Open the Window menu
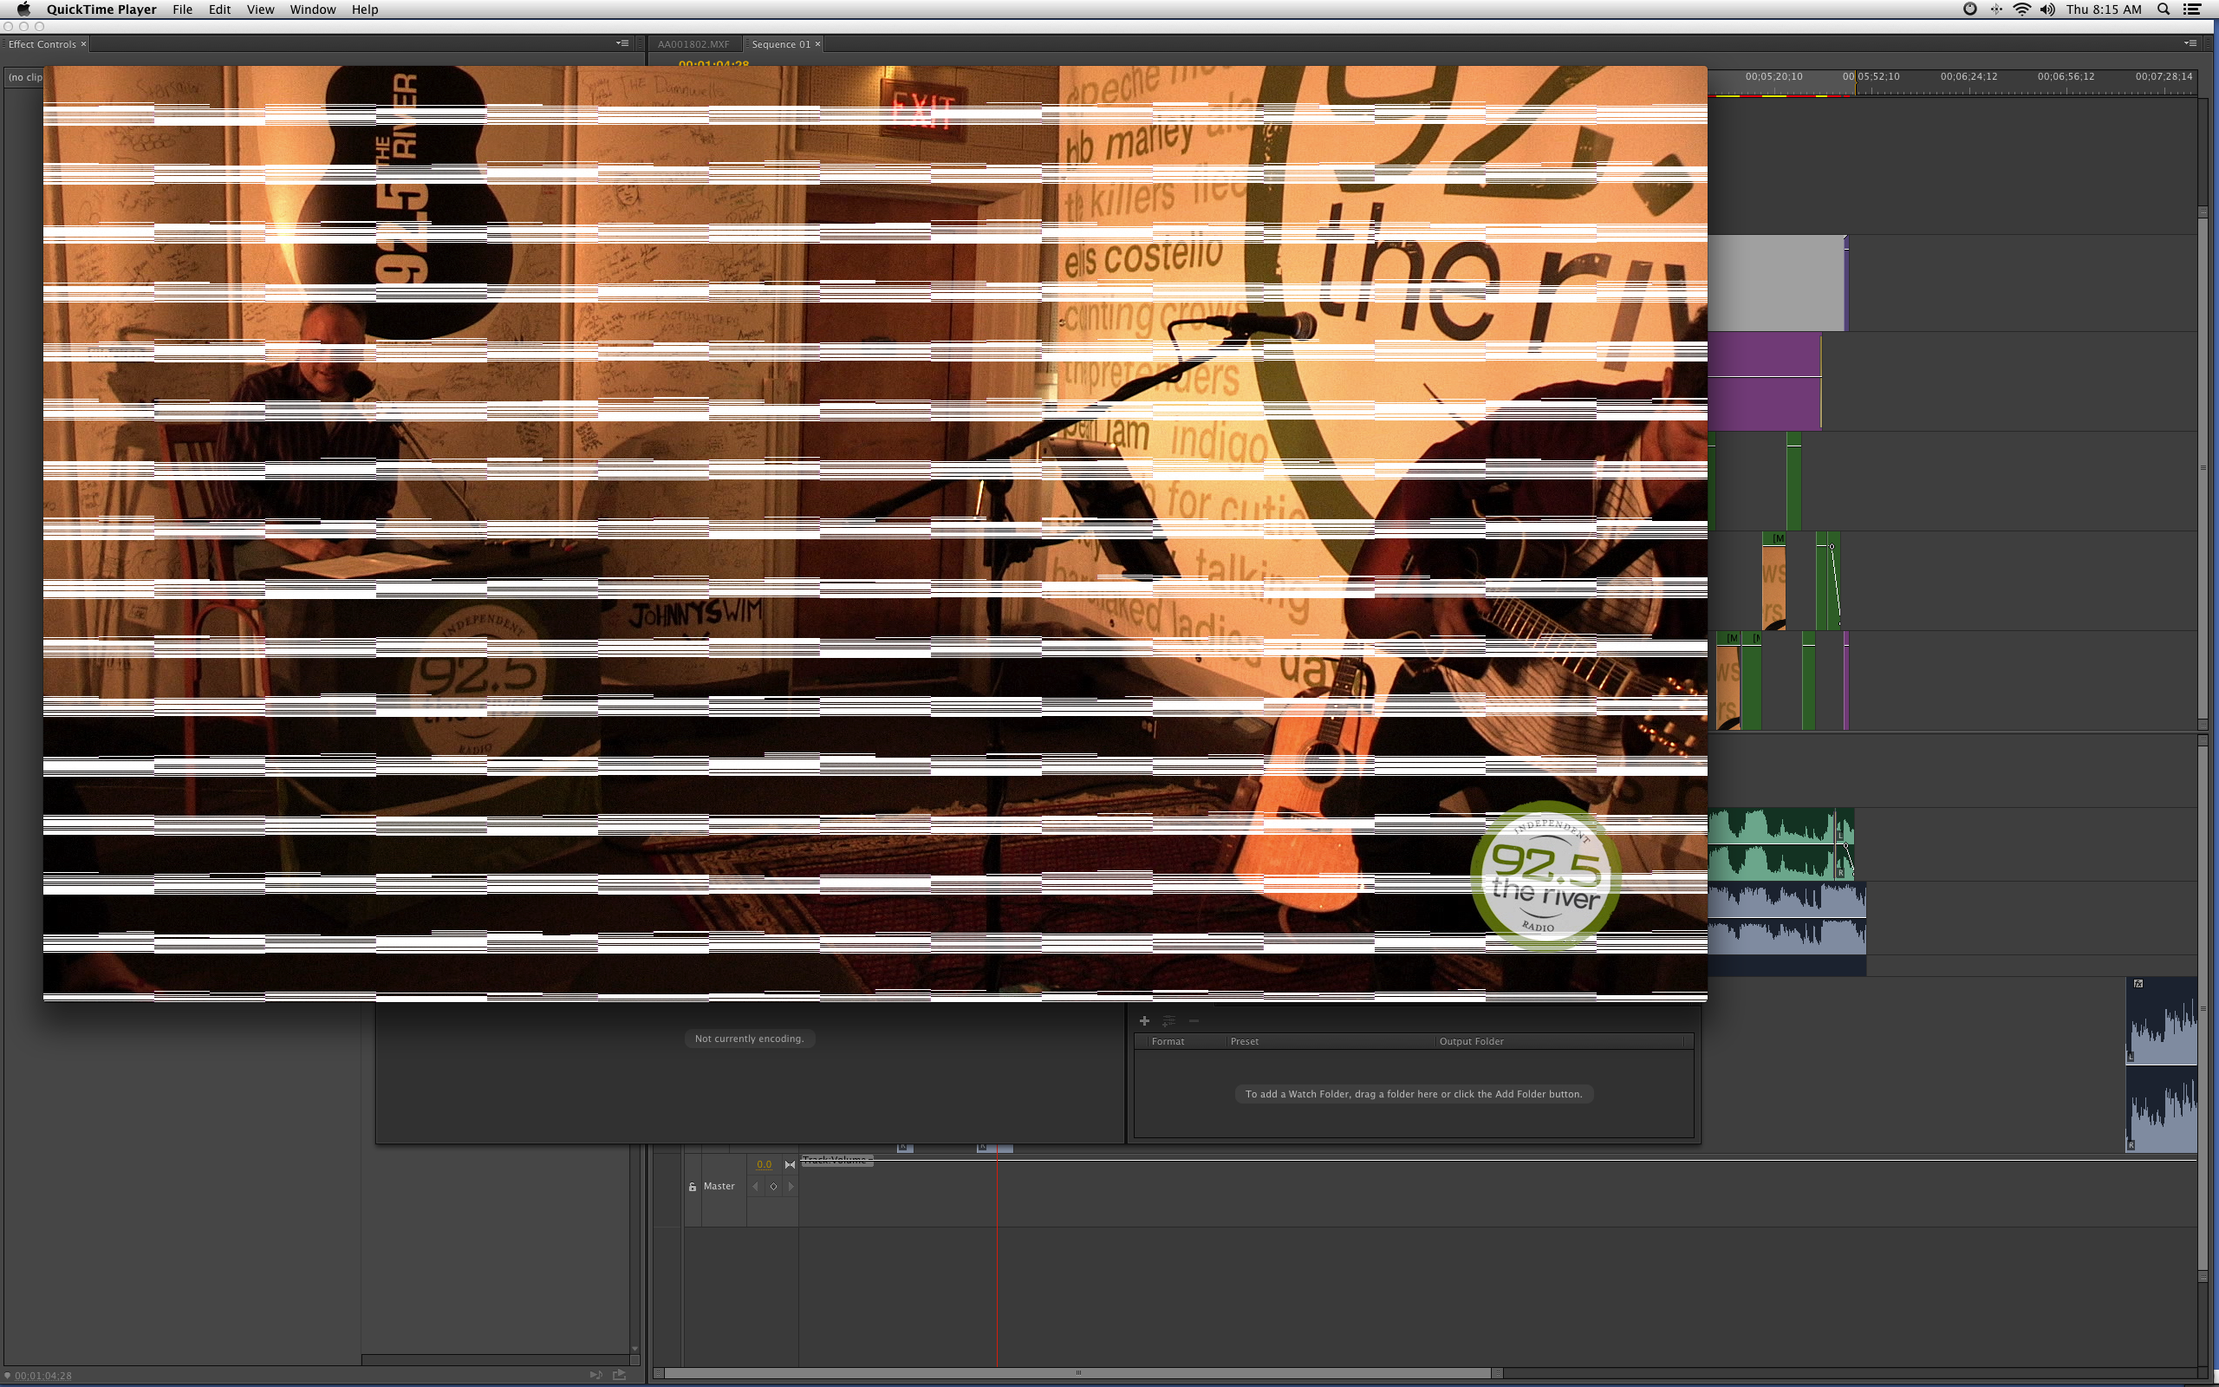Image resolution: width=2219 pixels, height=1387 pixels. 313,10
